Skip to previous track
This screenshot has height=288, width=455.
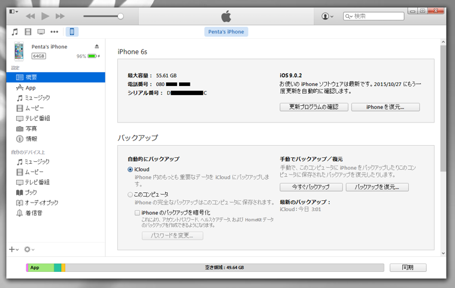tap(30, 16)
